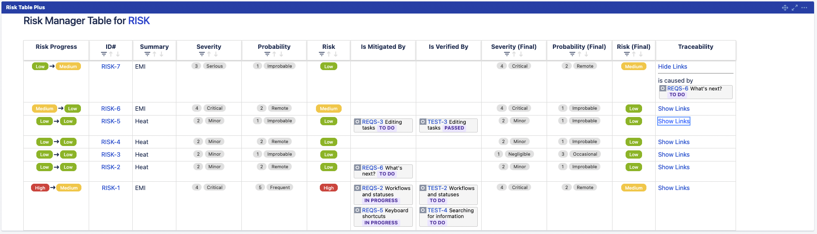
Task: Expand Show Links for RISK-4
Action: pos(674,142)
